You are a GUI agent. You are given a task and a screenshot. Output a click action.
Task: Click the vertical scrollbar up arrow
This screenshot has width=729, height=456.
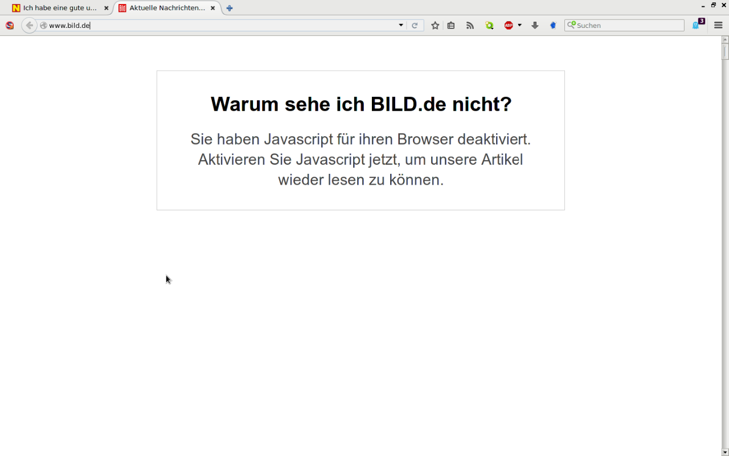click(x=725, y=40)
